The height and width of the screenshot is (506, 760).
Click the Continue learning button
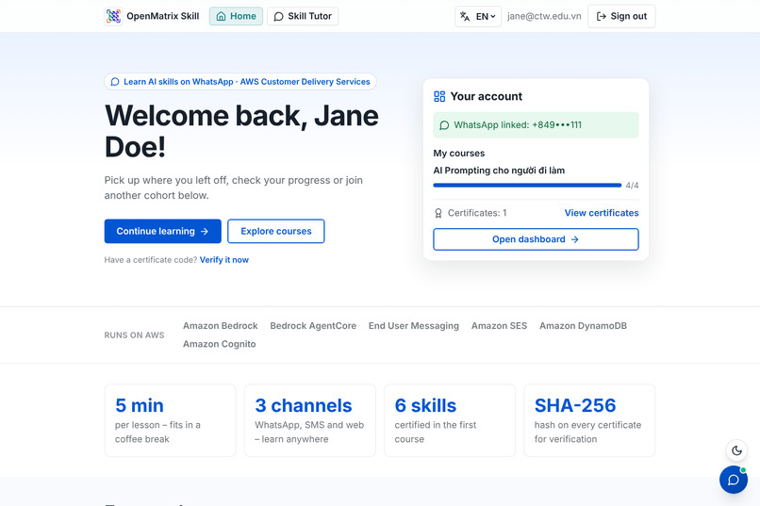(x=163, y=232)
